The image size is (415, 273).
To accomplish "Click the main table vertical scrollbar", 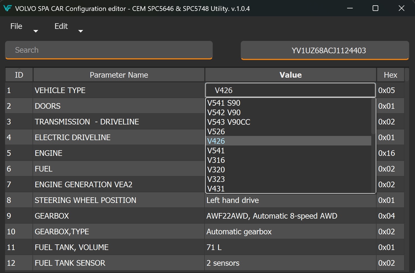I will click(x=407, y=75).
